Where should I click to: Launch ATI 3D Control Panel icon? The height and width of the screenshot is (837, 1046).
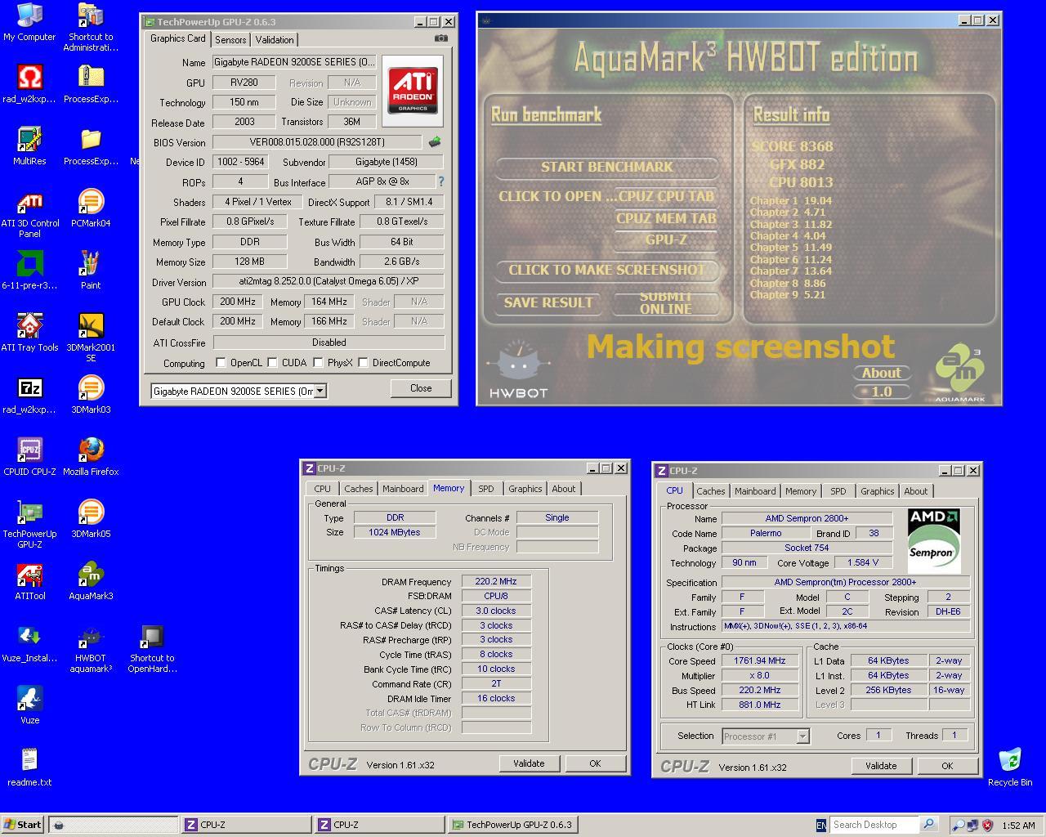(29, 214)
